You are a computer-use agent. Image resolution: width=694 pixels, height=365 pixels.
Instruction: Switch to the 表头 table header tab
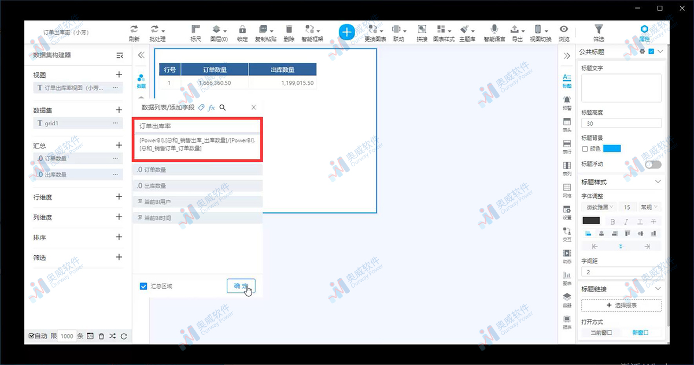tap(567, 125)
